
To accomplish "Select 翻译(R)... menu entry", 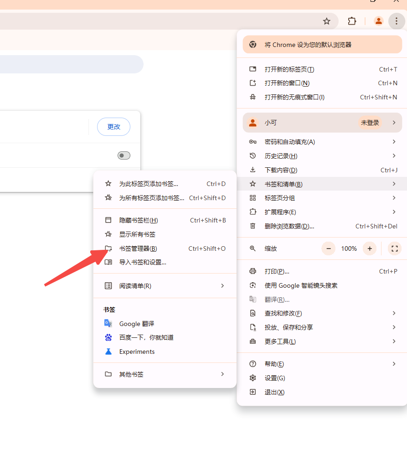I will click(x=322, y=300).
